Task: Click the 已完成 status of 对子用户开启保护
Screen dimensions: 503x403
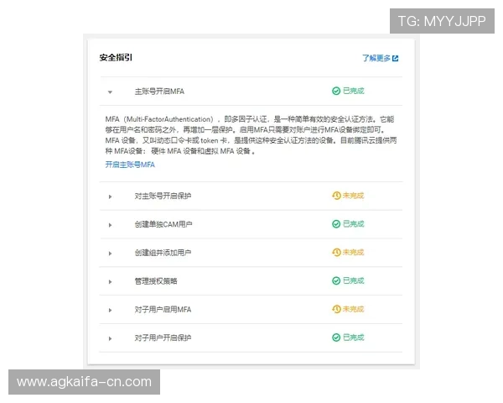Action: (x=354, y=338)
